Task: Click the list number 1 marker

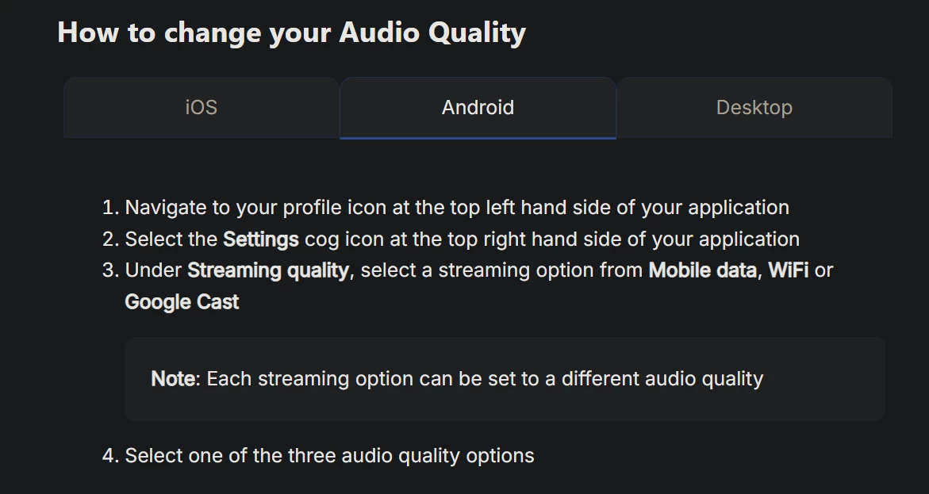Action: pyautogui.click(x=109, y=208)
